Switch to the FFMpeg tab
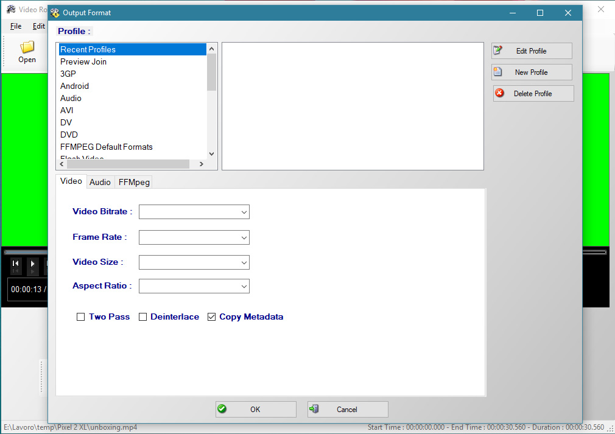Viewport: 615px width, 434px height. pyautogui.click(x=134, y=182)
